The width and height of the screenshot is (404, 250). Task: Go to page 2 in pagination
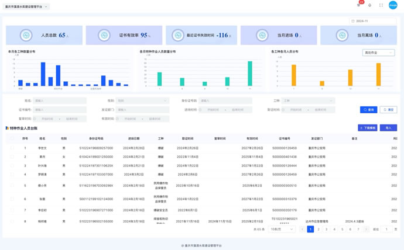tap(319, 230)
